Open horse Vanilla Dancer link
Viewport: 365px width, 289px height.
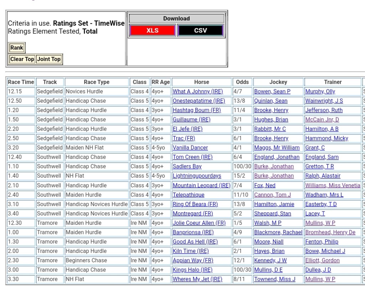click(190, 148)
